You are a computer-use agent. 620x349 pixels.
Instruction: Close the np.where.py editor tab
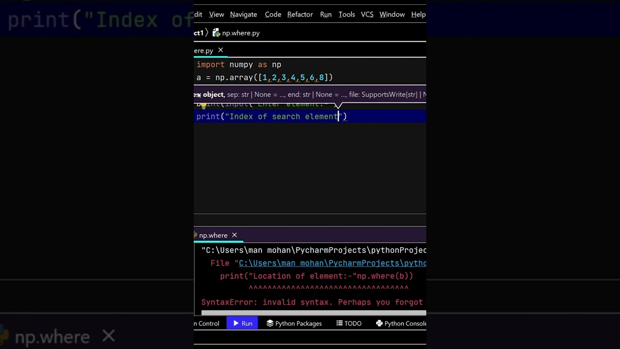[x=220, y=50]
